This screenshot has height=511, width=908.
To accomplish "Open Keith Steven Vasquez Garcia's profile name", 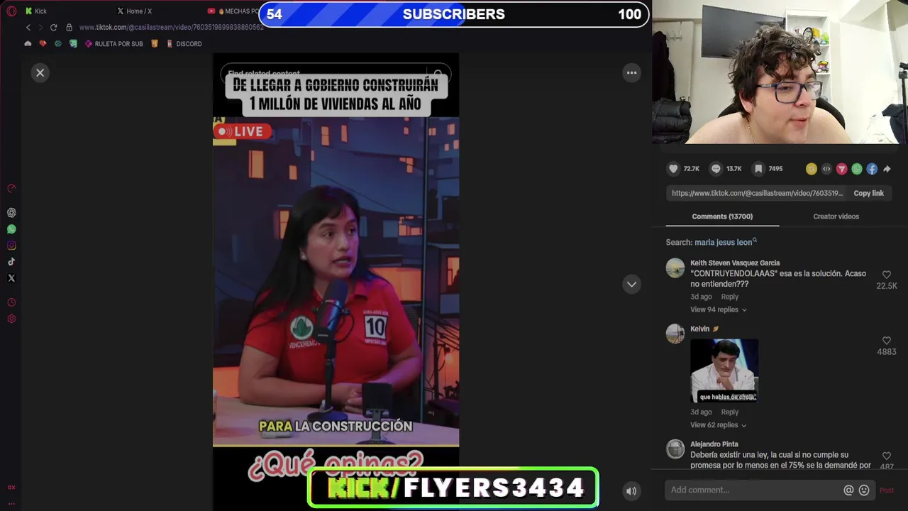I will (735, 263).
